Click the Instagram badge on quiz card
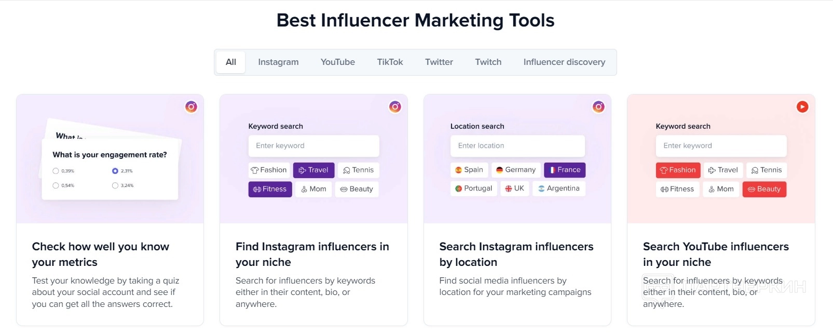This screenshot has width=833, height=336. [191, 107]
